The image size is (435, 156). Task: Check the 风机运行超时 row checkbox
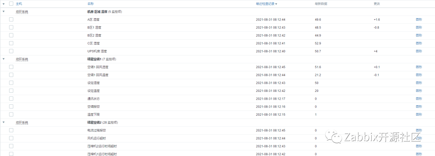(11, 138)
